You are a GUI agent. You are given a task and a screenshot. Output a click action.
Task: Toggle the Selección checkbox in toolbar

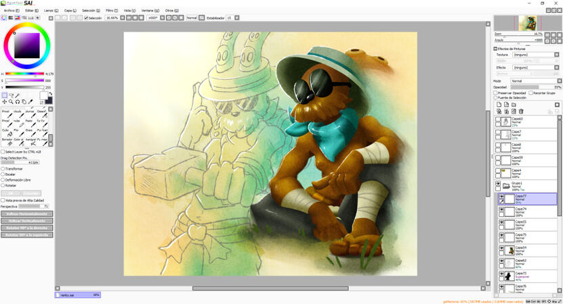point(86,18)
